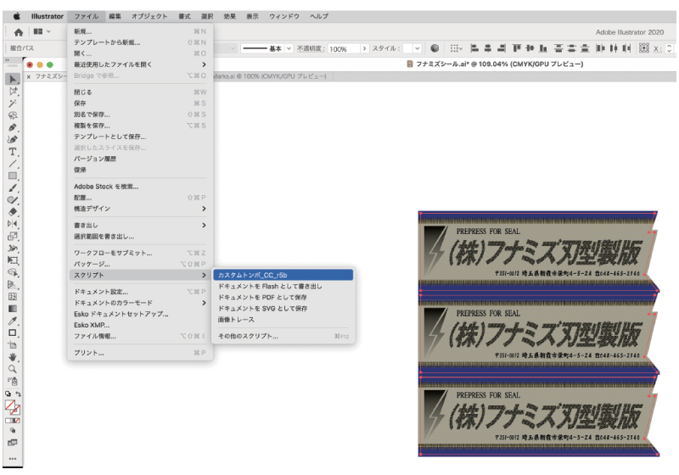Open the 編集 menu

(115, 16)
